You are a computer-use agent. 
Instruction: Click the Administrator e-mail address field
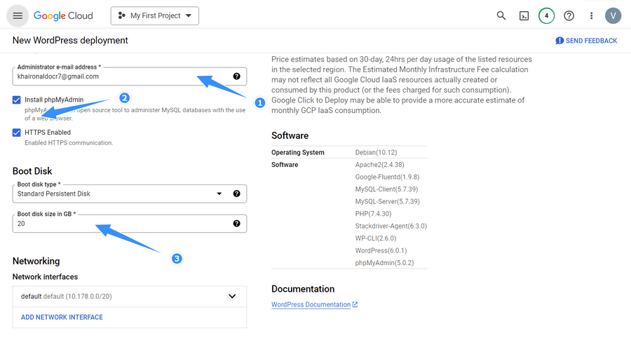coord(130,76)
